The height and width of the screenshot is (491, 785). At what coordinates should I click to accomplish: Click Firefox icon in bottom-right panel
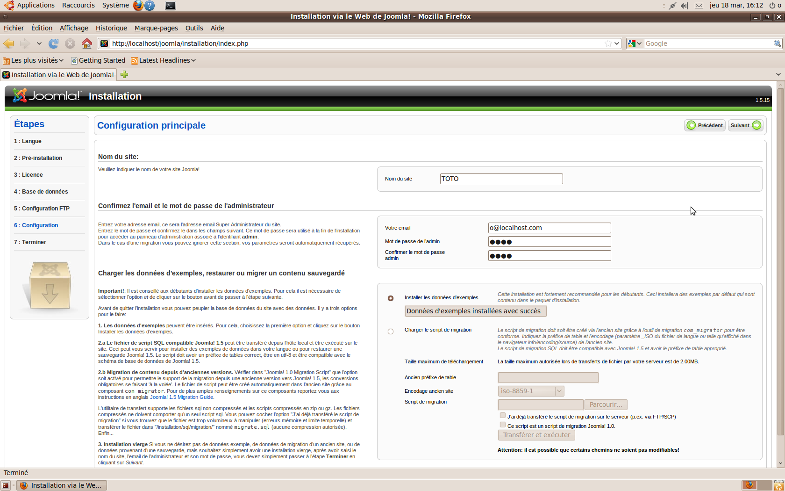(x=749, y=485)
